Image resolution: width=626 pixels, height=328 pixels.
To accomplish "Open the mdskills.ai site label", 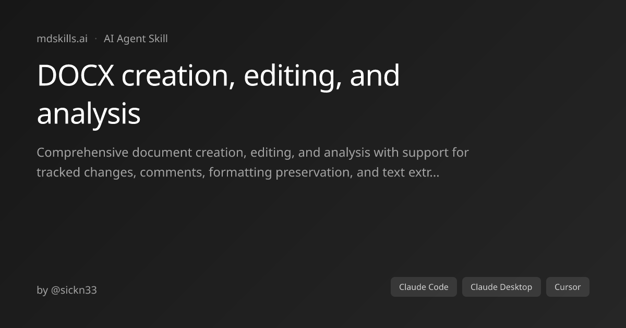I will pyautogui.click(x=62, y=39).
